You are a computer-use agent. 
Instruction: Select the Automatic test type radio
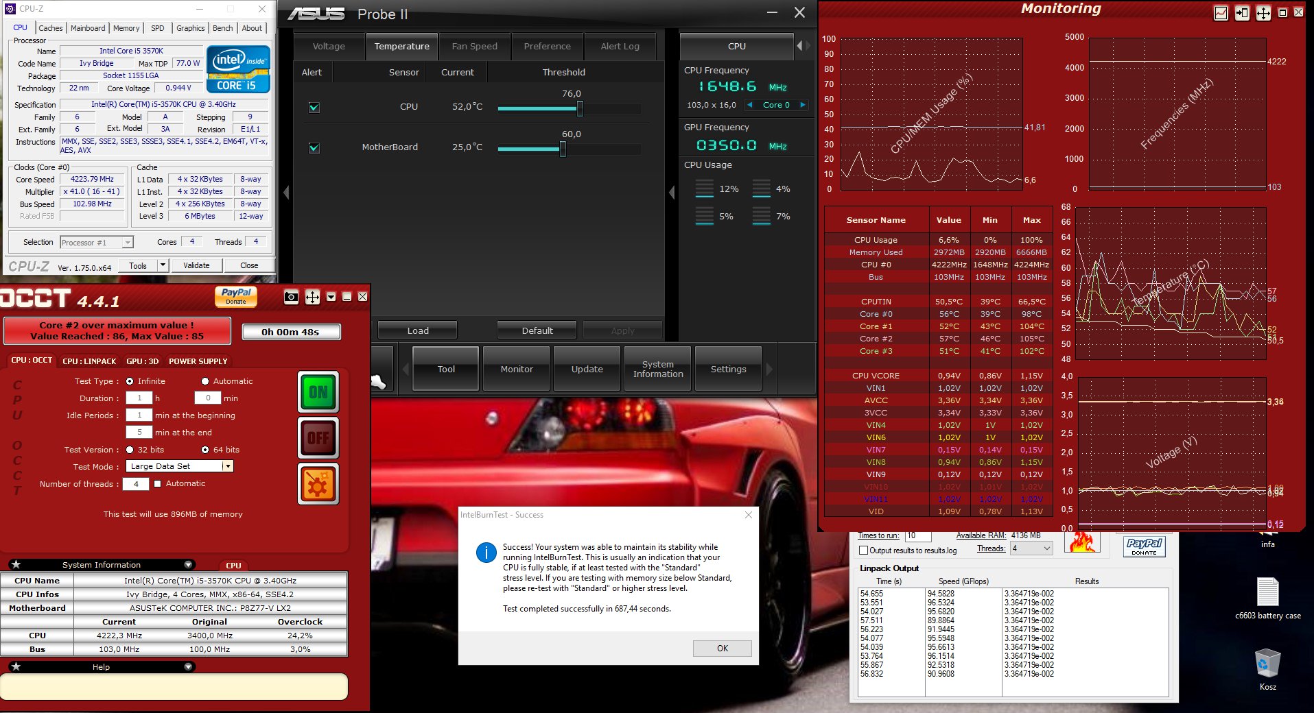click(205, 381)
